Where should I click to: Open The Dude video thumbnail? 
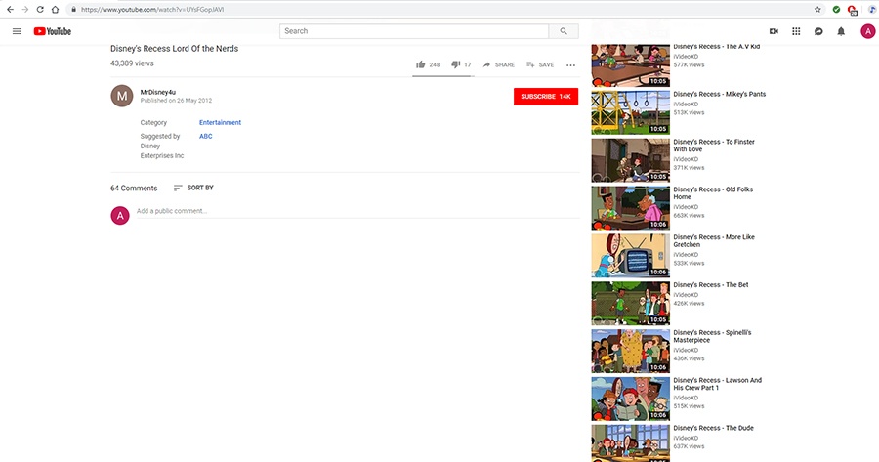tap(630, 442)
